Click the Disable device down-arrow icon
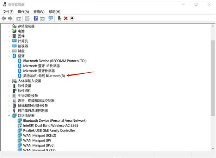 [x=72, y=18]
